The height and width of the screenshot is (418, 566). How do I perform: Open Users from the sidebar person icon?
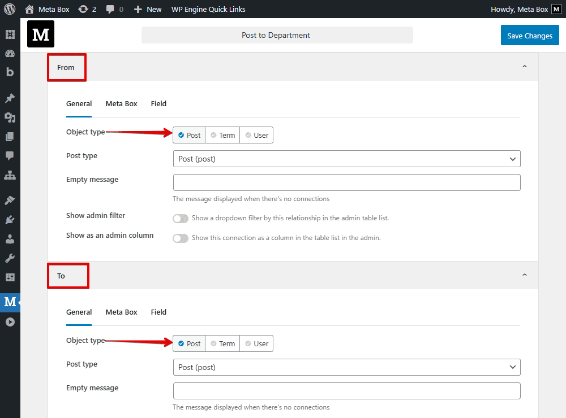click(10, 239)
